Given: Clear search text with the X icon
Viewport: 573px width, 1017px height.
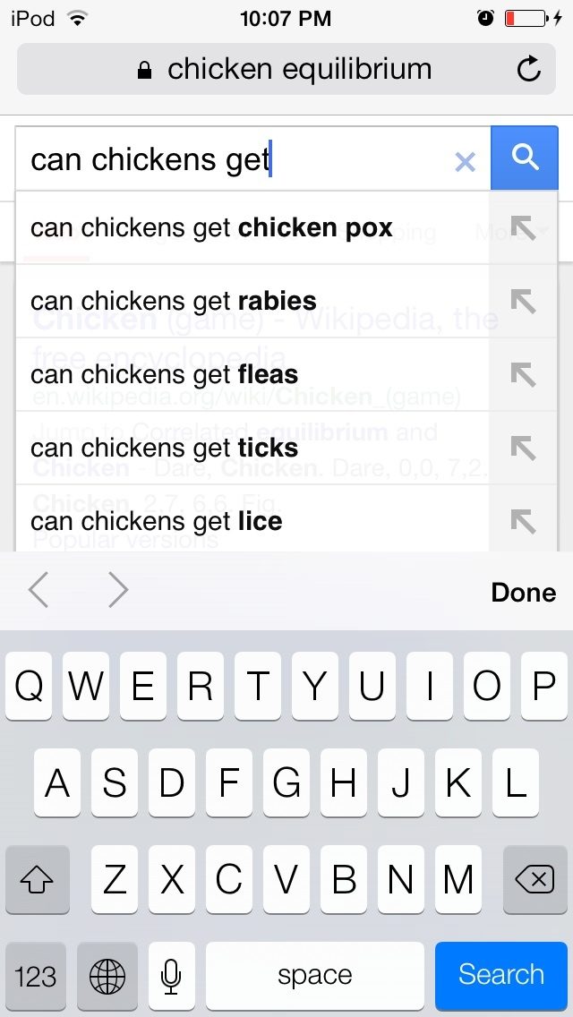Looking at the screenshot, I should coord(465,162).
